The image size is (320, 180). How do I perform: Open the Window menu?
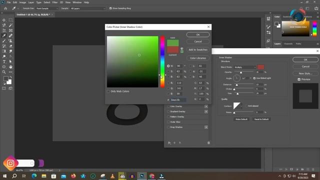(77, 2)
